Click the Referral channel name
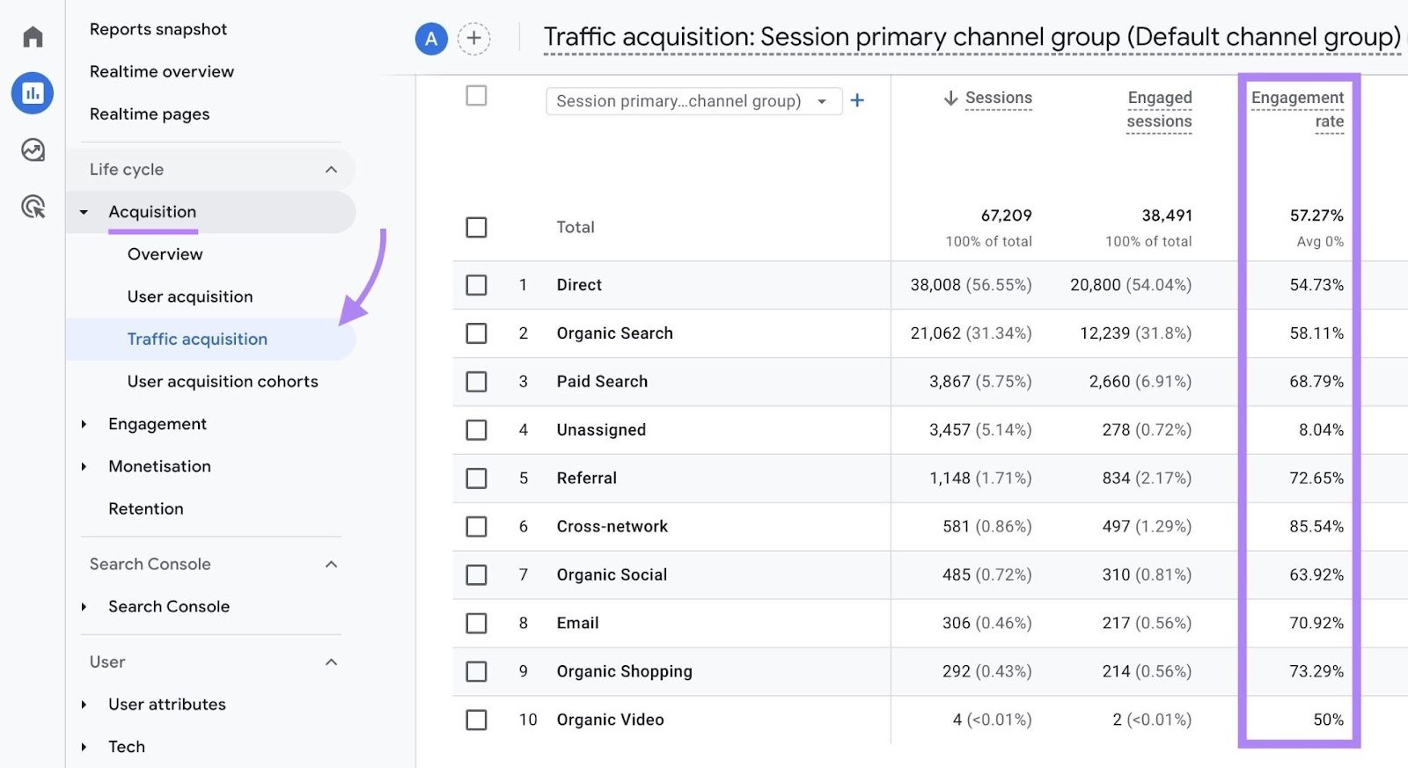The height and width of the screenshot is (768, 1408). [586, 479]
